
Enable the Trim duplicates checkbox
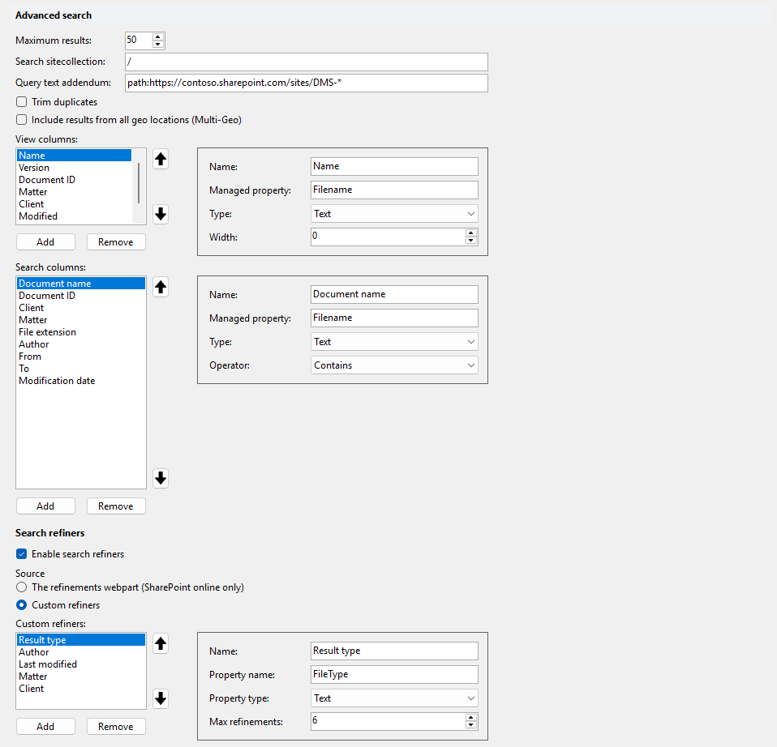(21, 102)
